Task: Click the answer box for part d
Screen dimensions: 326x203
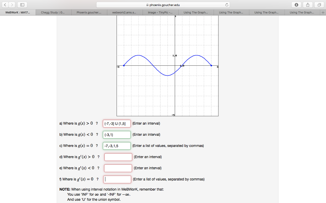Action: [118, 157]
